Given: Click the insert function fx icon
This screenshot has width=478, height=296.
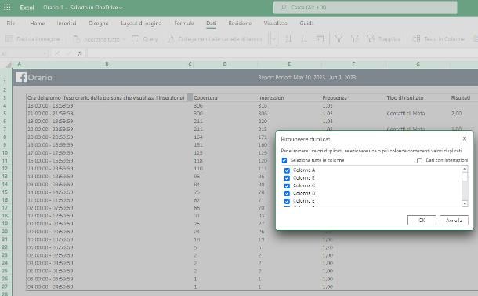Looking at the screenshot, I should click(80, 53).
